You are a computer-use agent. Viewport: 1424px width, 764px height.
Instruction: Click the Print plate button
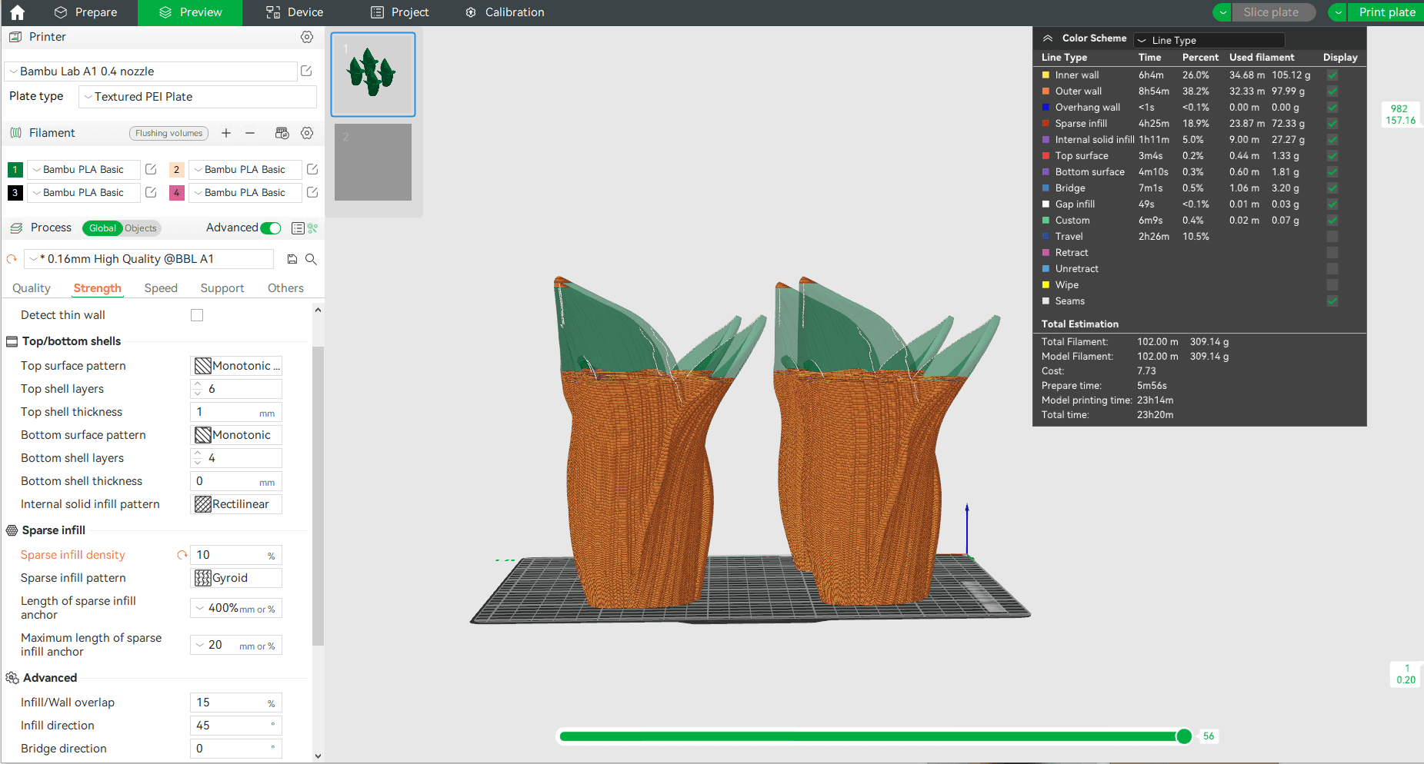1386,12
